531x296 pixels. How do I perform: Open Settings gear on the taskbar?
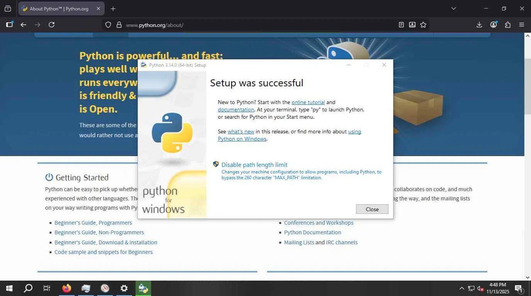coord(124,288)
